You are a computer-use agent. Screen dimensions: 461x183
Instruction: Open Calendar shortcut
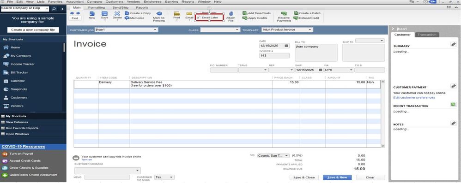pos(18,81)
